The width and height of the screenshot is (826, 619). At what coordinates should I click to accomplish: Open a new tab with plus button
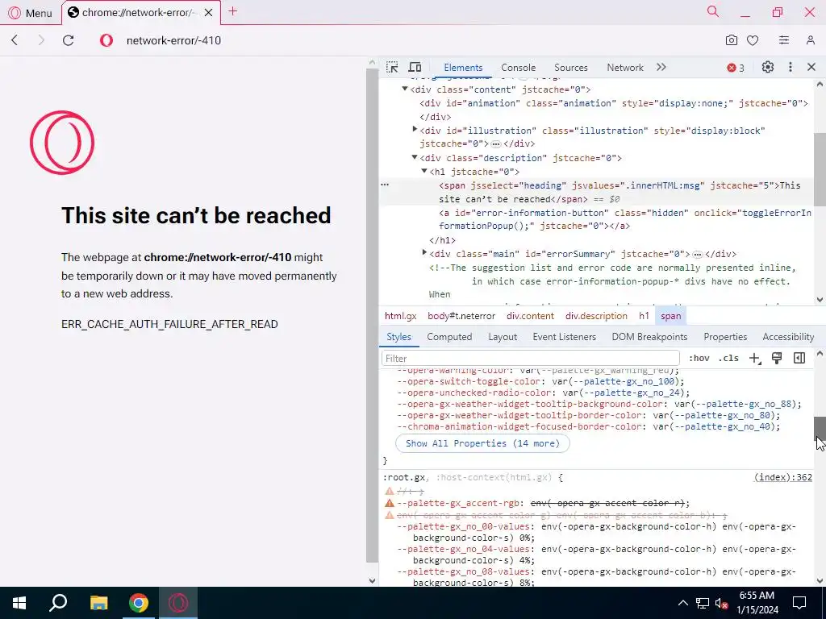[x=233, y=11]
